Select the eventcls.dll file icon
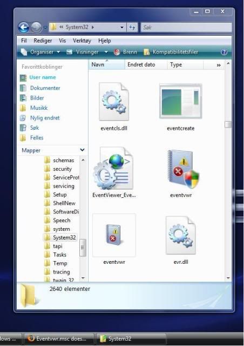Screen dimensions: 244x346 pyautogui.click(x=114, y=102)
